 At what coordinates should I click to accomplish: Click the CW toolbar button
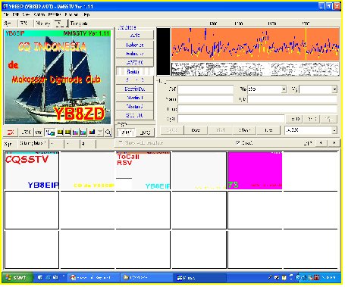38,133
